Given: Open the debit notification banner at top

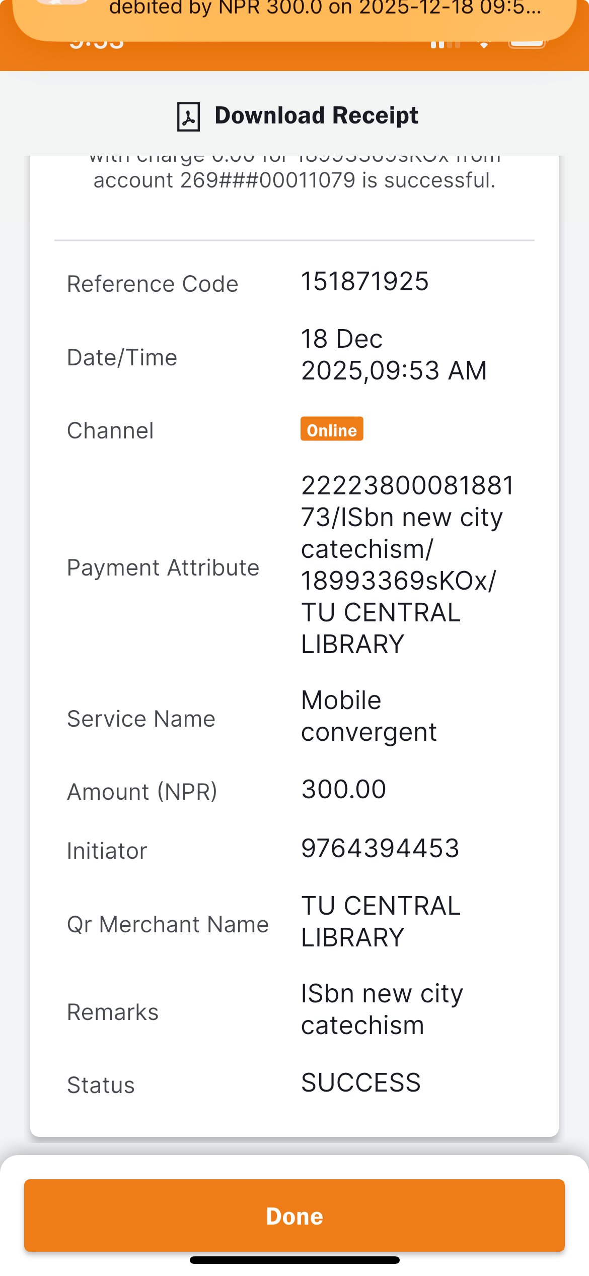Looking at the screenshot, I should 294,15.
